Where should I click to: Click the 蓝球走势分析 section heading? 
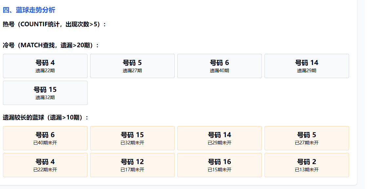click(29, 10)
